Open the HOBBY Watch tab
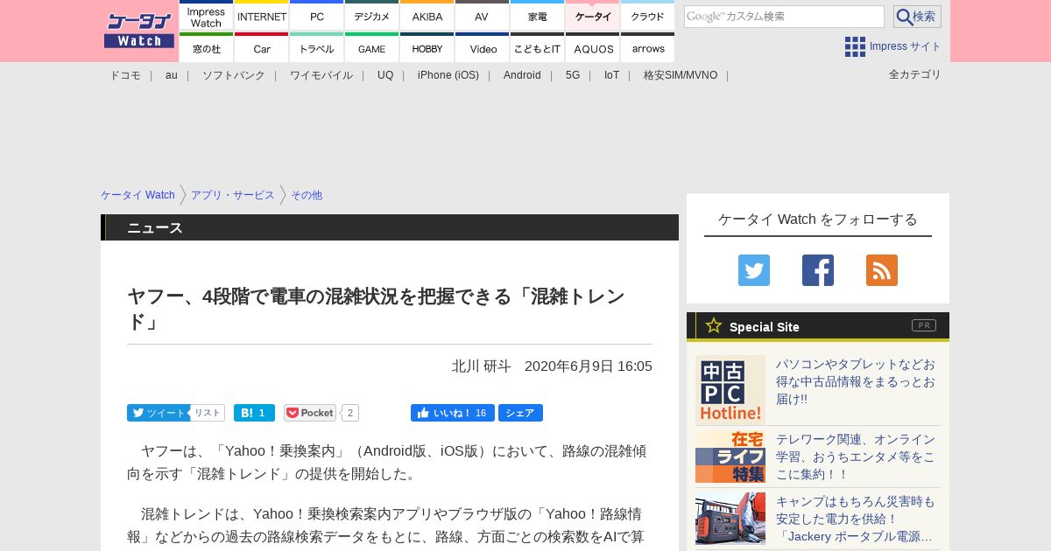The height and width of the screenshot is (551, 1051). (427, 48)
